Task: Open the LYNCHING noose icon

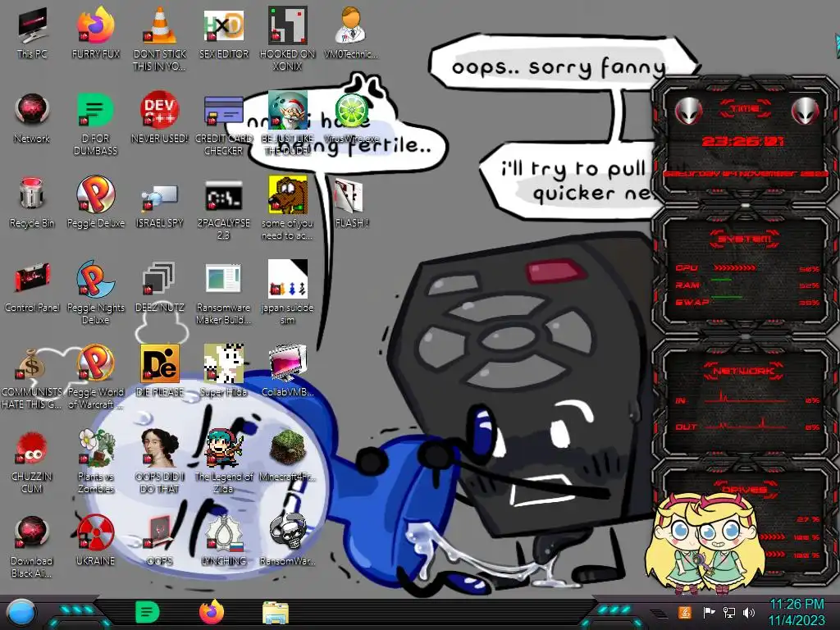Action: (223, 540)
